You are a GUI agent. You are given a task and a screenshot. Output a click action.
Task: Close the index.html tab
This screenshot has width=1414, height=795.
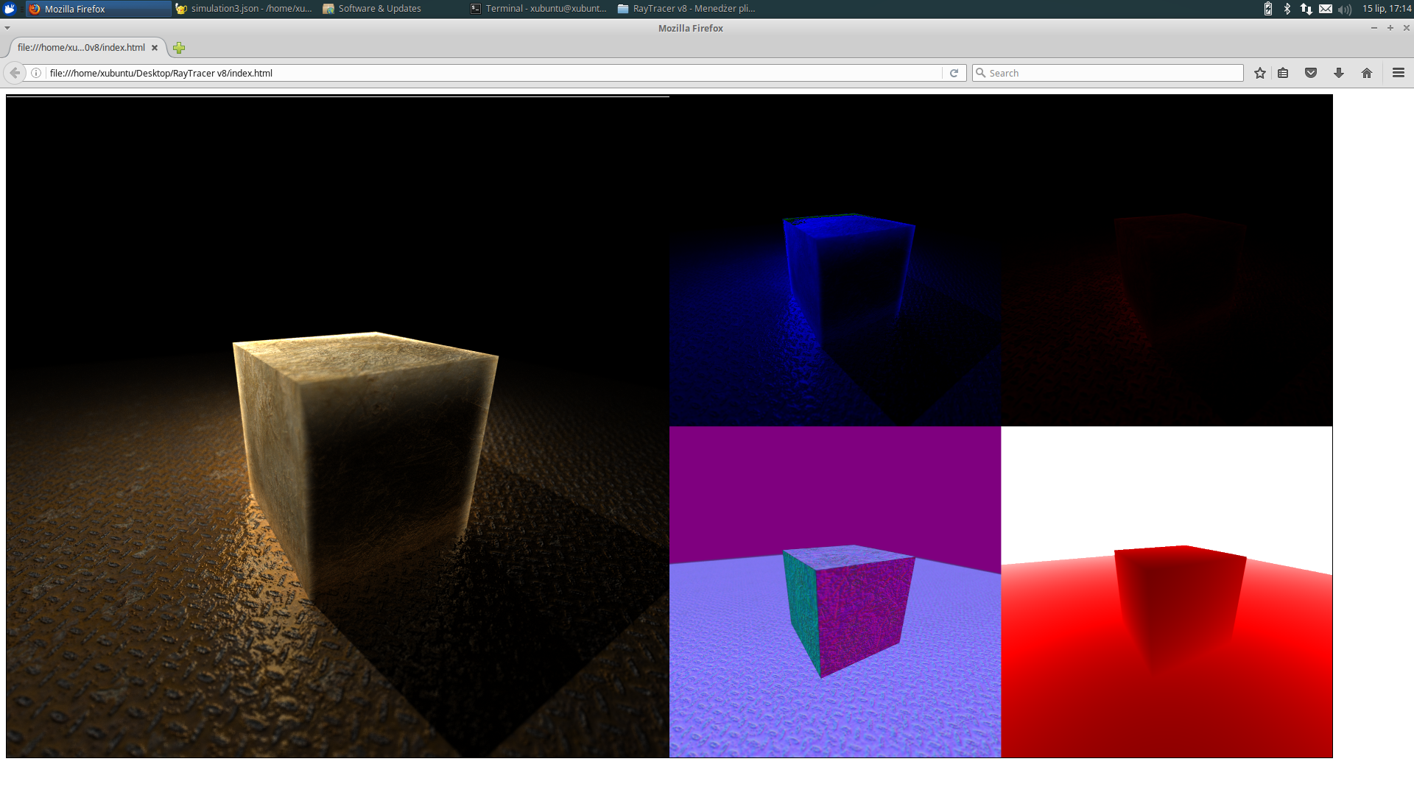[155, 48]
